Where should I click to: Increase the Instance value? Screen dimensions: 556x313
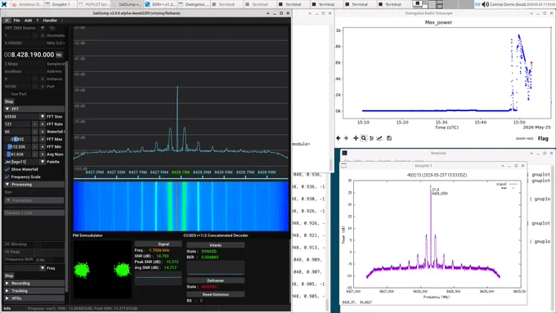tap(43, 79)
